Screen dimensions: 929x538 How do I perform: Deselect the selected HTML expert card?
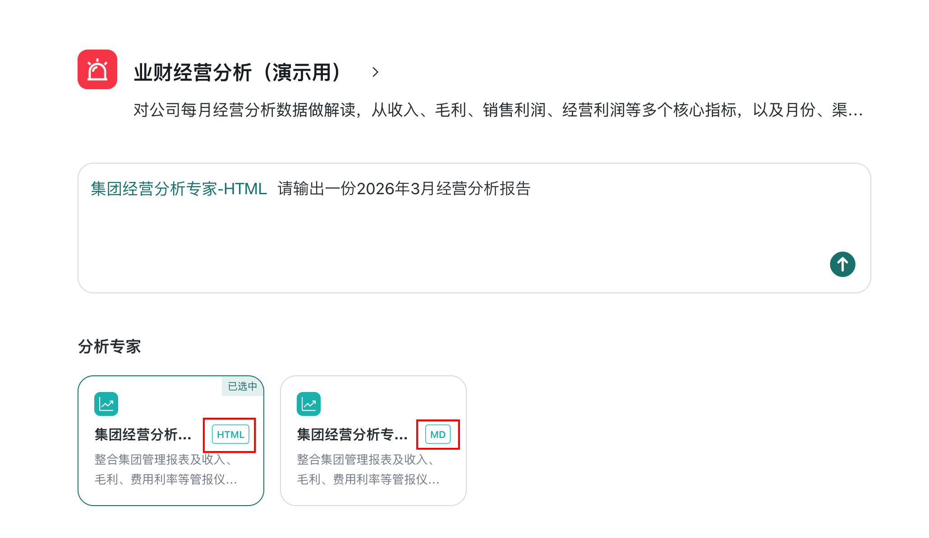click(x=171, y=441)
